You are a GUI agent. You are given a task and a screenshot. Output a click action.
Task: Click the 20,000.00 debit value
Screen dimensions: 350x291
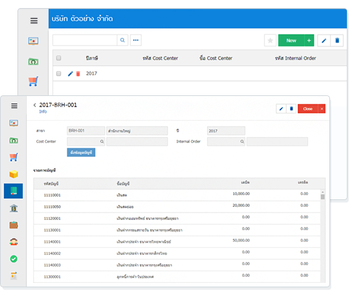tap(241, 205)
